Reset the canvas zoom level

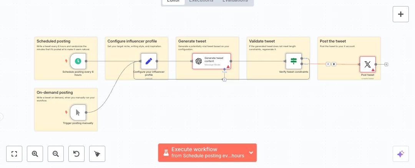[76, 154]
